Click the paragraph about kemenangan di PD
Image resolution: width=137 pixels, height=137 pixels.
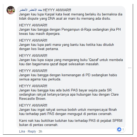[x=68, y=77]
